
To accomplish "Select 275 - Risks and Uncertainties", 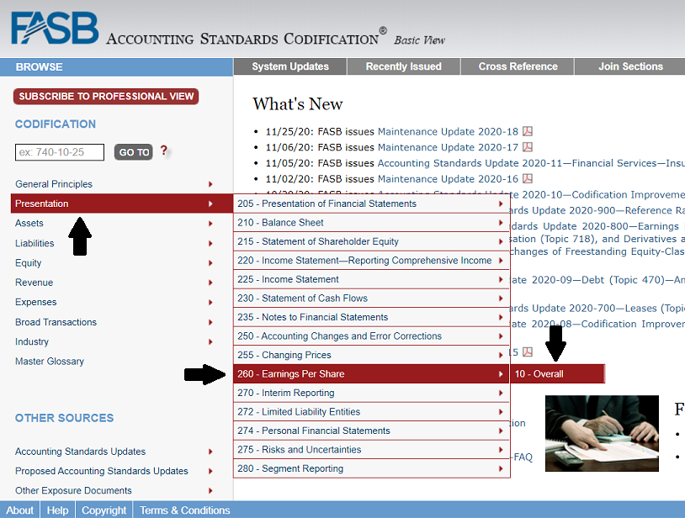I will [x=371, y=450].
